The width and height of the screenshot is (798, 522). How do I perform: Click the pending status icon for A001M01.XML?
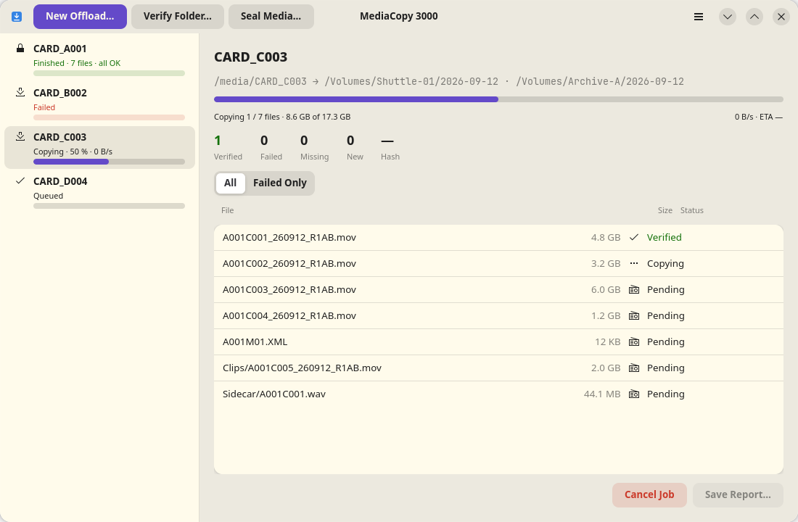633,342
